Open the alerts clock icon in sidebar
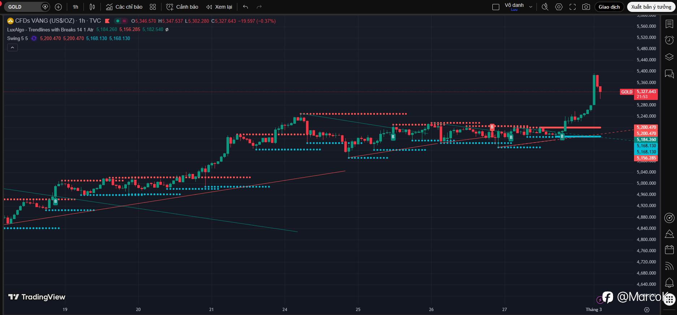Screen dimensions: 677x315 [x=669, y=40]
